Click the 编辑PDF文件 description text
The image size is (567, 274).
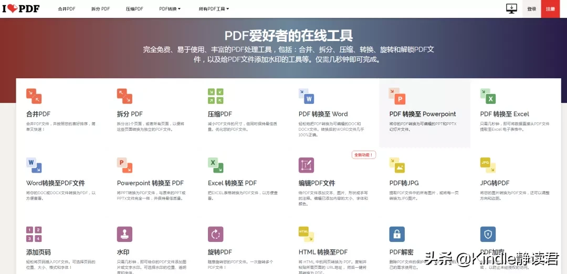pos(333,198)
